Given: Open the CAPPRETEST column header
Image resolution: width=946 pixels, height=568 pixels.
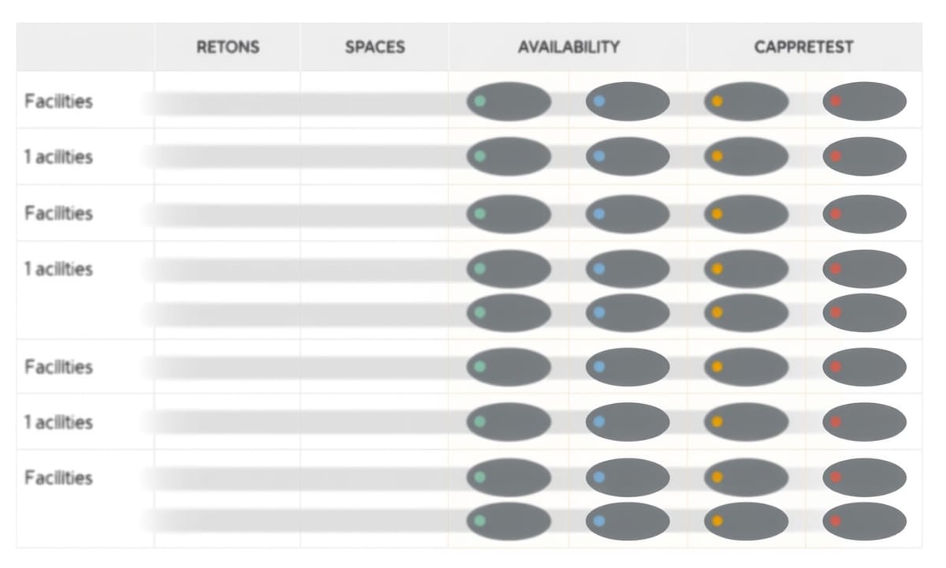Looking at the screenshot, I should pyautogui.click(x=803, y=47).
